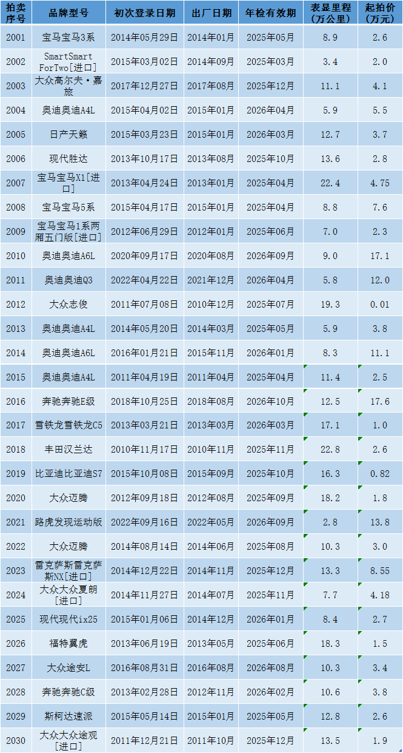The width and height of the screenshot is (403, 753).
Task: Click starting price 7.6 for 宝马5系
Action: [x=380, y=207]
